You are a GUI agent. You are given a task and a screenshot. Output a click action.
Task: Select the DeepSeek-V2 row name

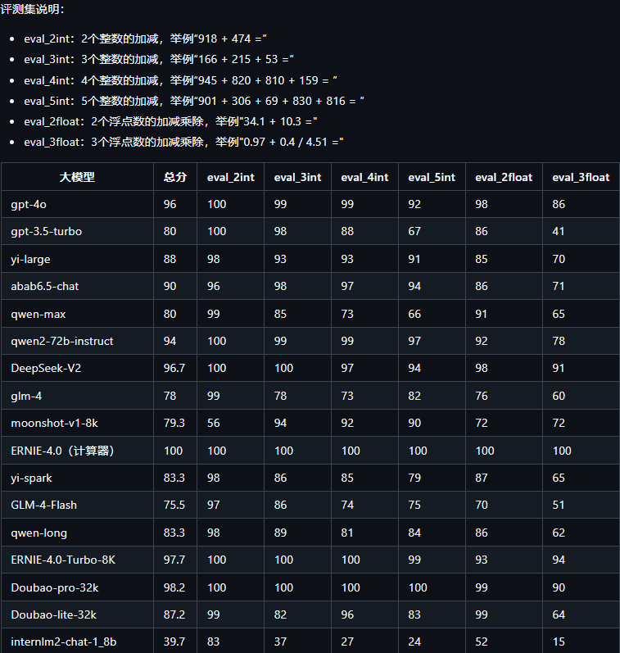(46, 369)
